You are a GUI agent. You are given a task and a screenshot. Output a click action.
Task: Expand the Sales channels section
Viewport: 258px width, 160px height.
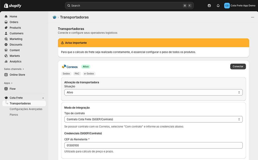14,69
